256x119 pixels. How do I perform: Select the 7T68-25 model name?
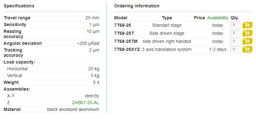123,25
